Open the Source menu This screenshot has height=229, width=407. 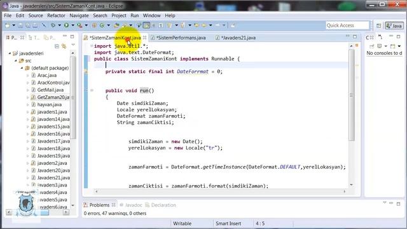[36, 15]
